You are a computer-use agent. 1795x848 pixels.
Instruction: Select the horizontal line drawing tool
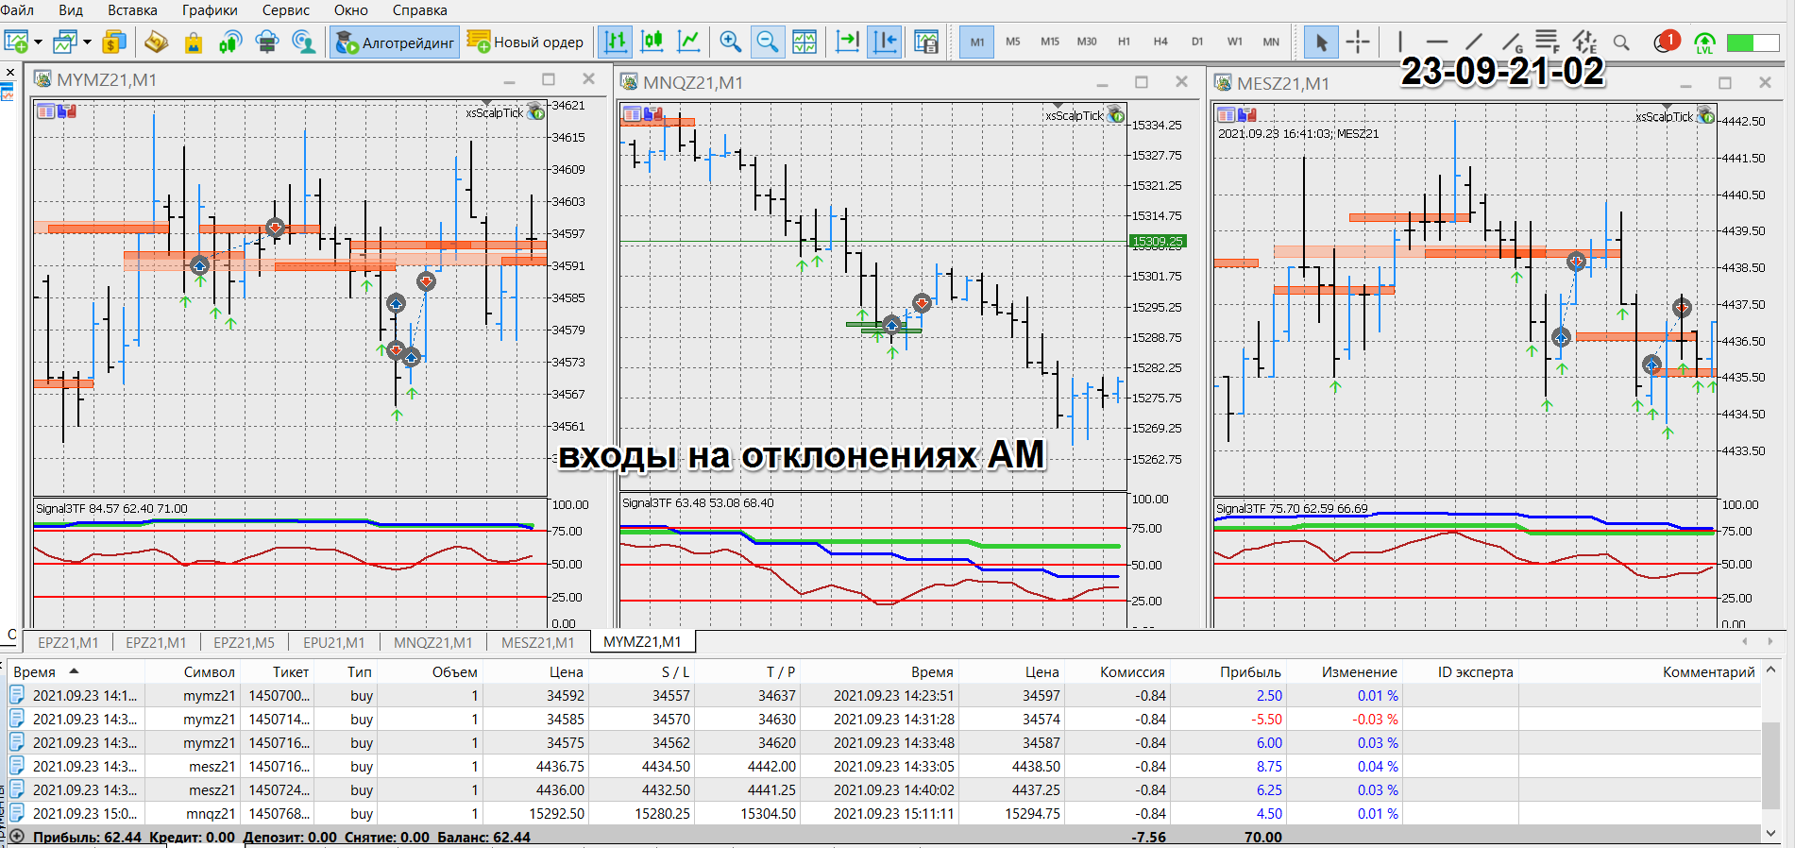pos(1437,42)
